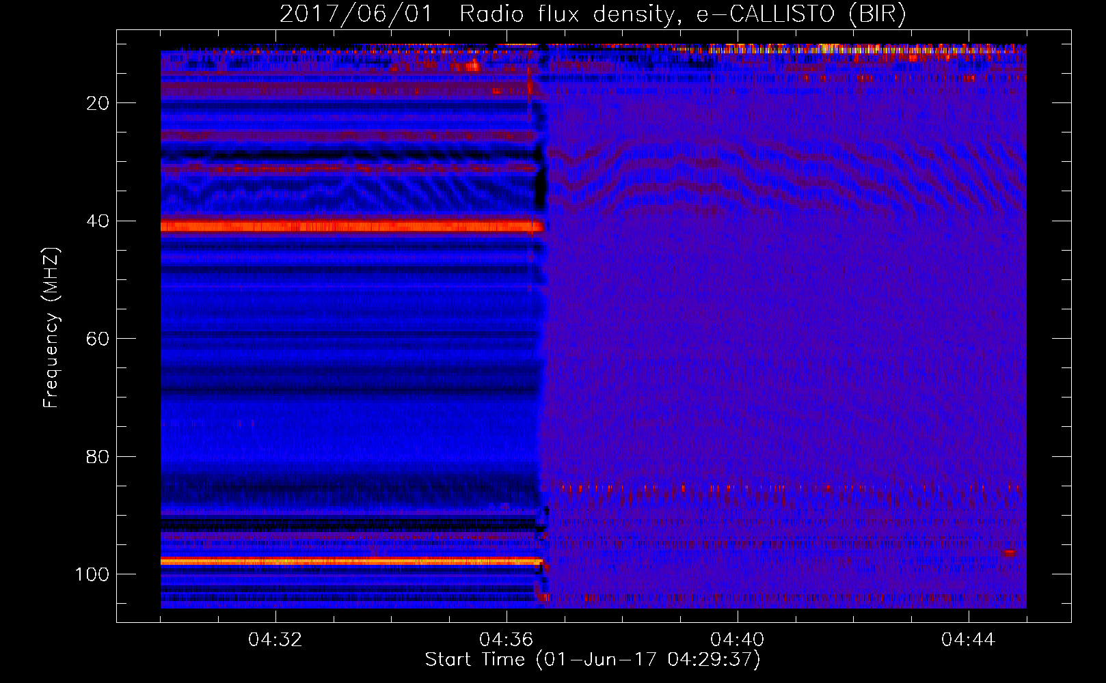Click the x-axis label 'Start Time (01-Jun-17 04:29:37)'
1106x683 pixels.
[593, 660]
